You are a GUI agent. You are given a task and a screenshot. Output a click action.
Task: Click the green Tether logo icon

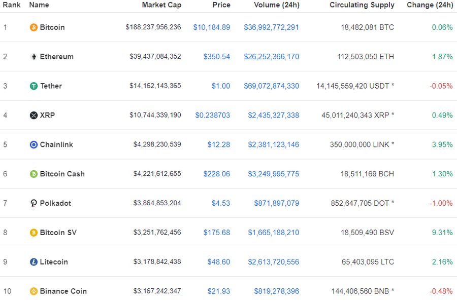(x=34, y=86)
